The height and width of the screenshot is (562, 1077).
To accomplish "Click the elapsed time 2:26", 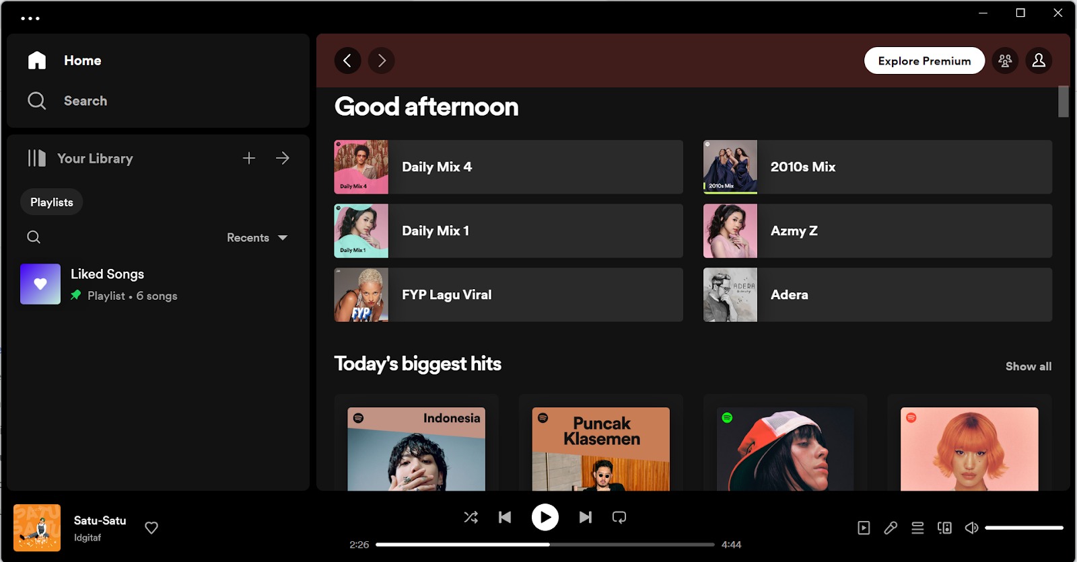I will (359, 545).
